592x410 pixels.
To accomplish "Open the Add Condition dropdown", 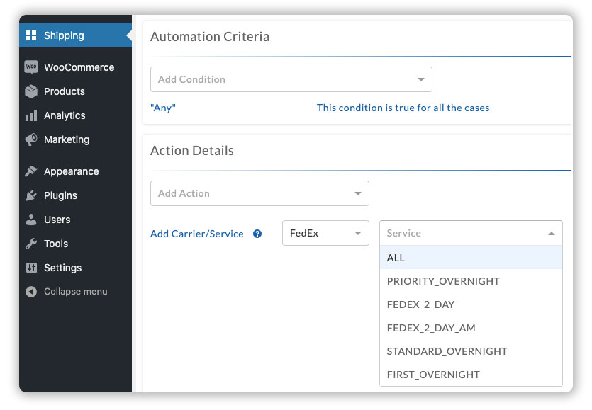I will [x=291, y=79].
